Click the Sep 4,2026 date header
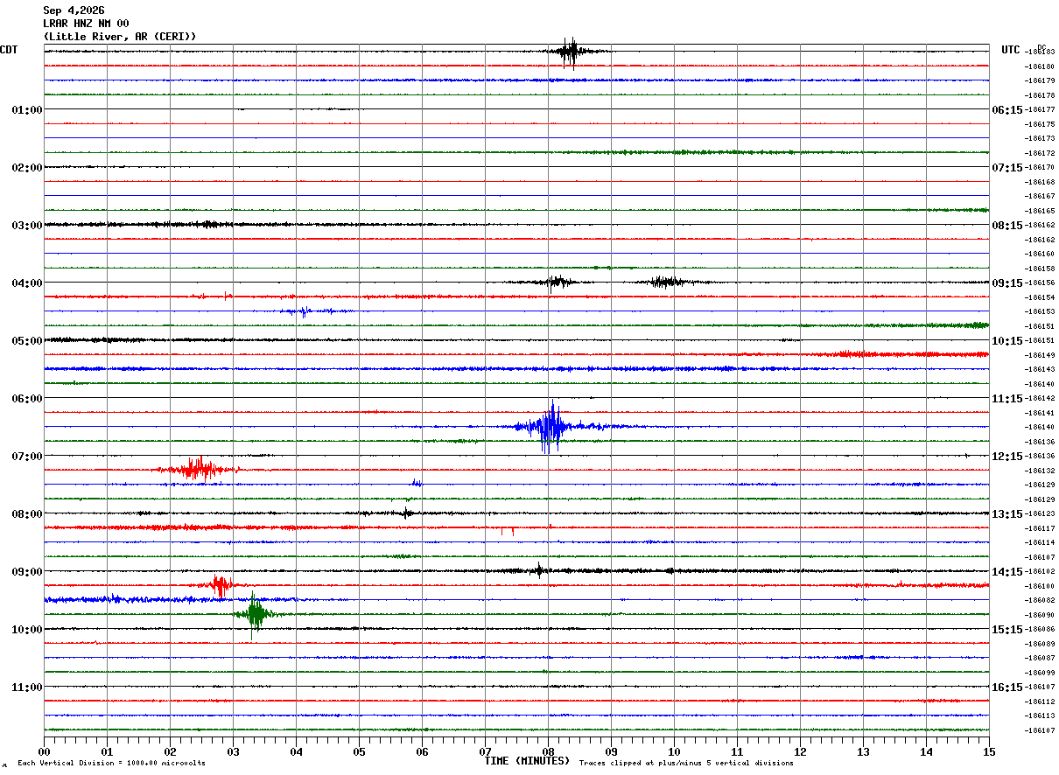This screenshot has width=1059, height=775. point(74,10)
